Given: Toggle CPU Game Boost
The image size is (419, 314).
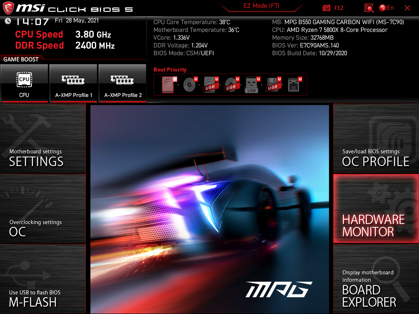Looking at the screenshot, I should [x=24, y=83].
